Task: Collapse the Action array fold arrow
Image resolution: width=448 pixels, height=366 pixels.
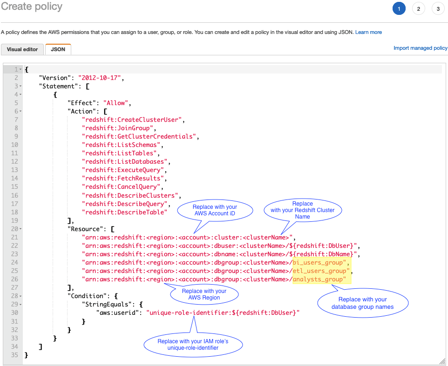Action: pyautogui.click(x=20, y=111)
